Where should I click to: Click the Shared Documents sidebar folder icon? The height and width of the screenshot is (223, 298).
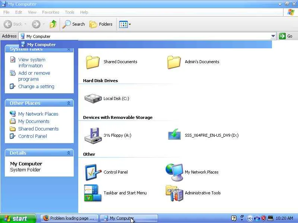pyautogui.click(x=13, y=129)
